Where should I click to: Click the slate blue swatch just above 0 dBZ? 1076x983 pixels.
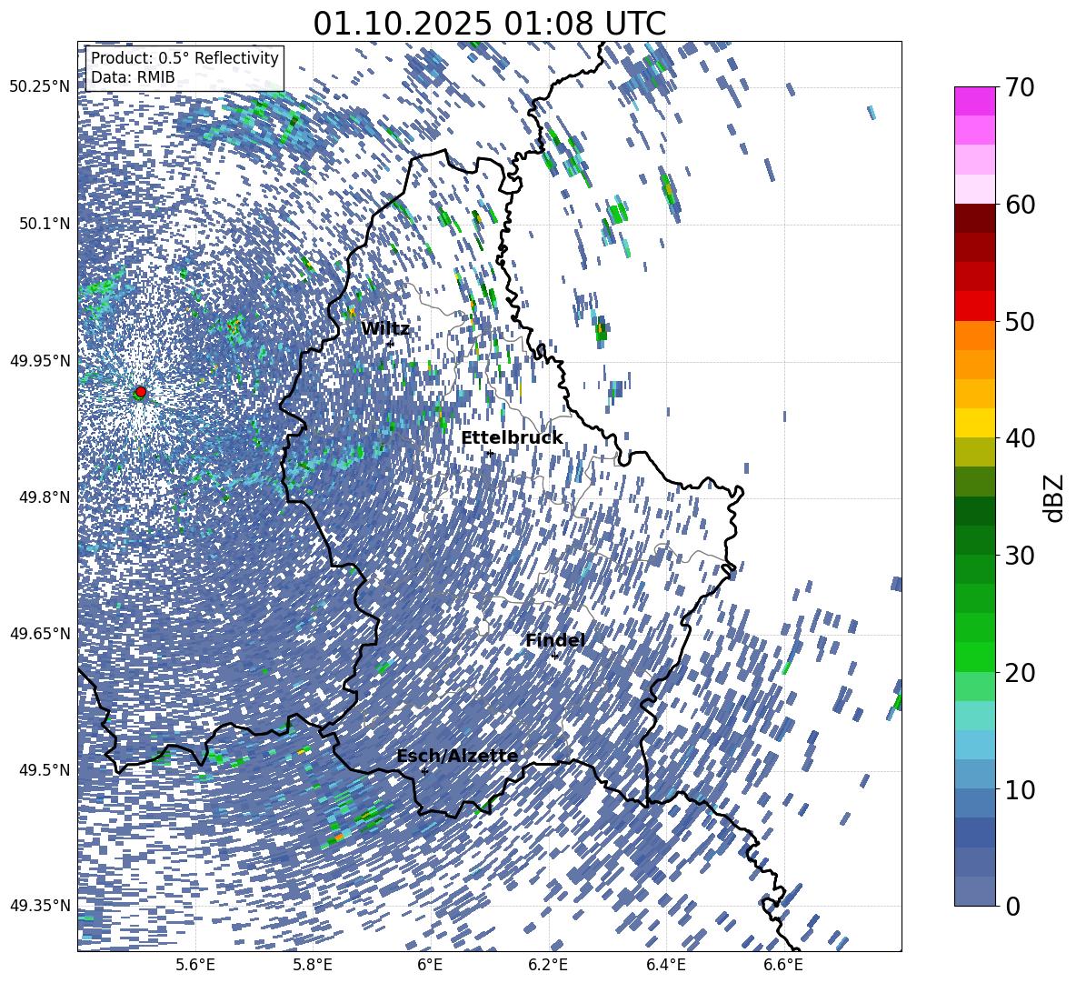point(974,891)
